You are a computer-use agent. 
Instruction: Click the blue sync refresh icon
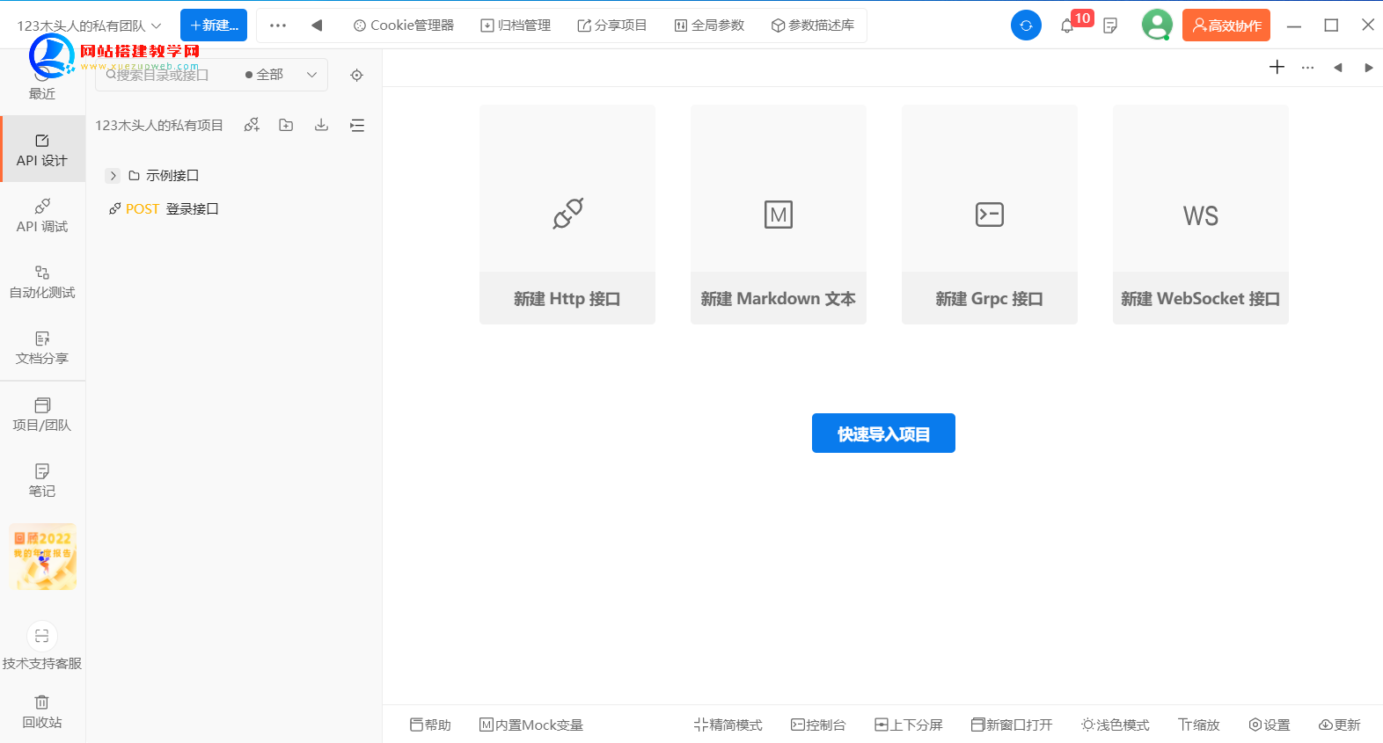click(1026, 25)
